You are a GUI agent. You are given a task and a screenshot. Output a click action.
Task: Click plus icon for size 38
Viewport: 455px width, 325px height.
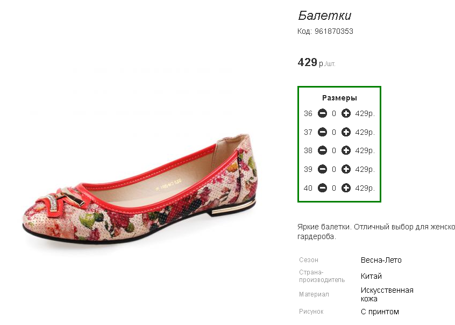(346, 150)
